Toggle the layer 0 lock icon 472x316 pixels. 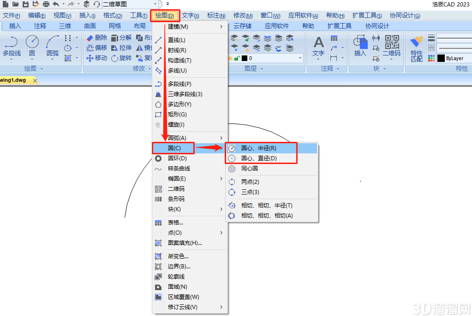[237, 58]
